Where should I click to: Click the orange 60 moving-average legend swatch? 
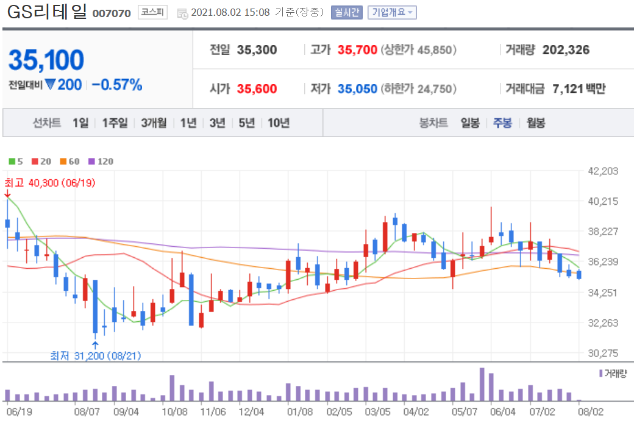tap(63, 162)
